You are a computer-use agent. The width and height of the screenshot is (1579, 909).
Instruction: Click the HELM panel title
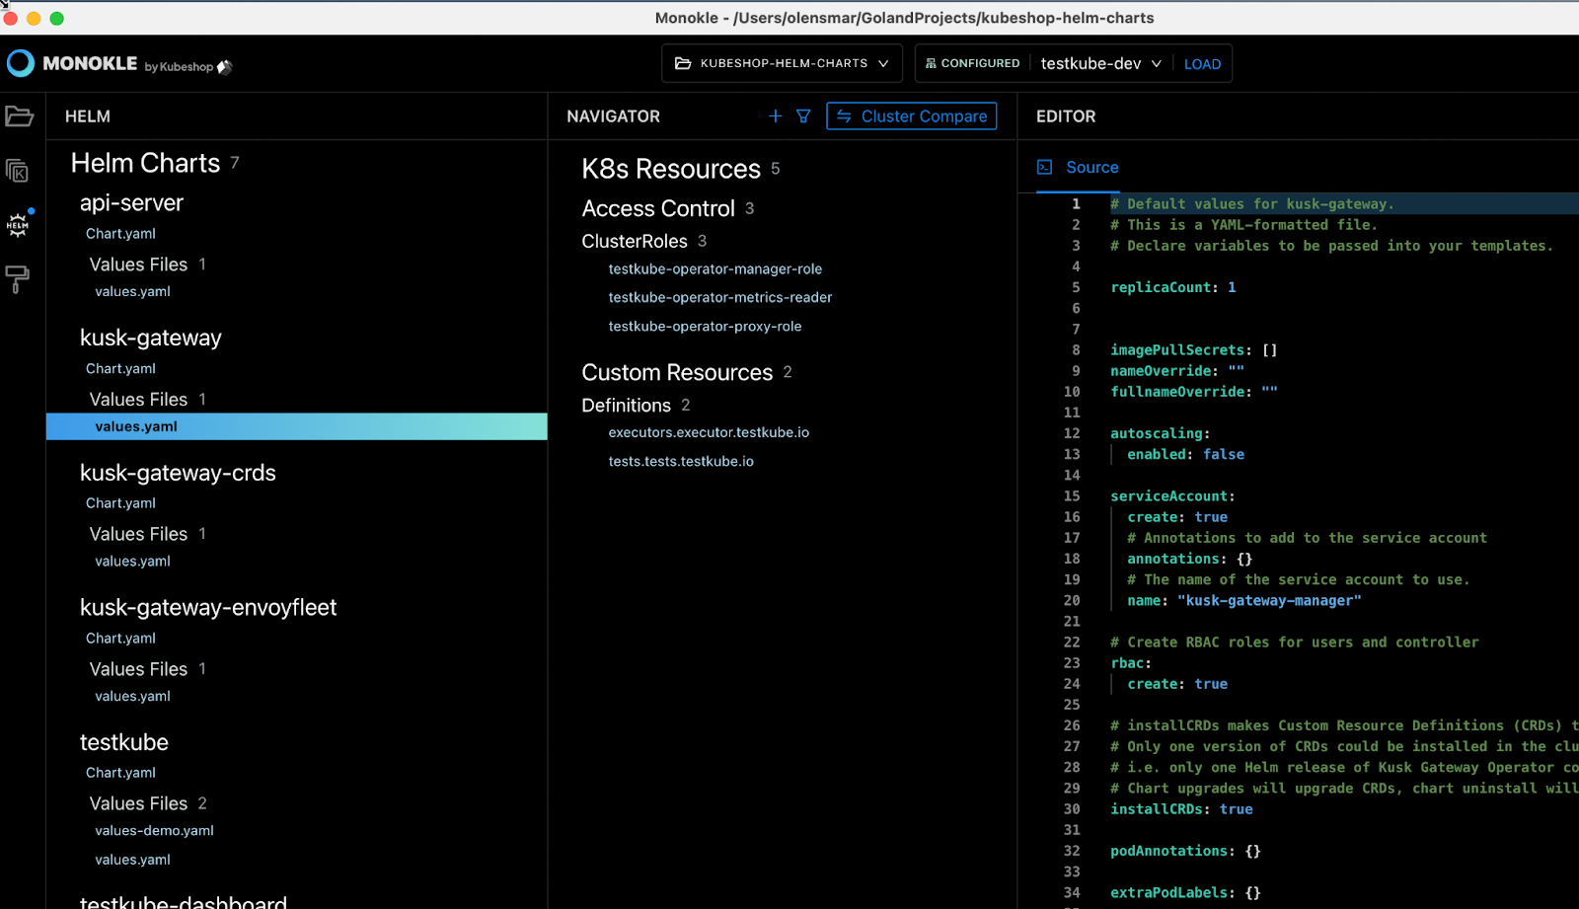pyautogui.click(x=88, y=116)
